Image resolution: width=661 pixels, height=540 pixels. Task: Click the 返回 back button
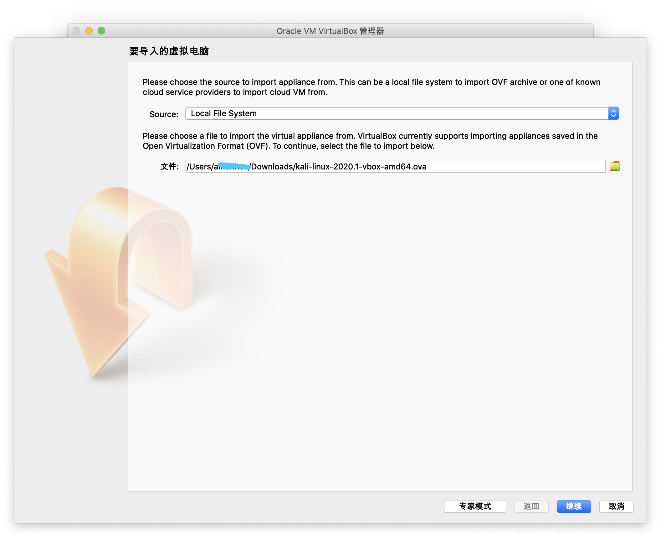531,506
